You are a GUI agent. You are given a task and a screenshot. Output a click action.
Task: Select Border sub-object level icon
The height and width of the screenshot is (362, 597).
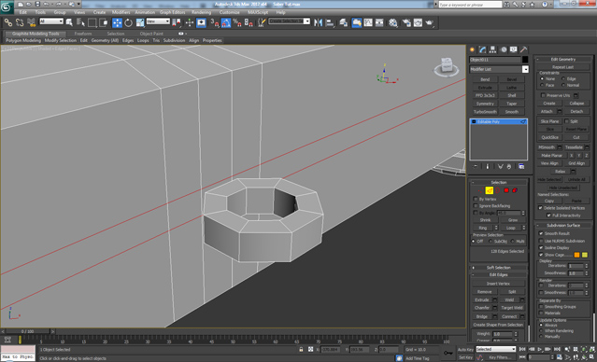click(498, 190)
